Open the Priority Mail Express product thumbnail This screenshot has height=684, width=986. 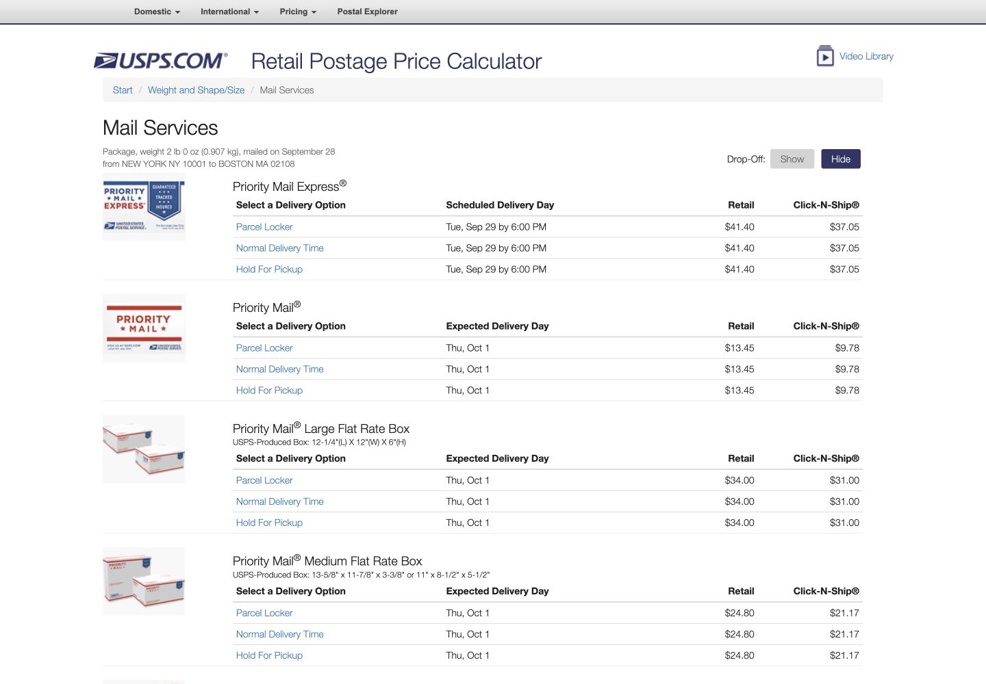coord(144,207)
